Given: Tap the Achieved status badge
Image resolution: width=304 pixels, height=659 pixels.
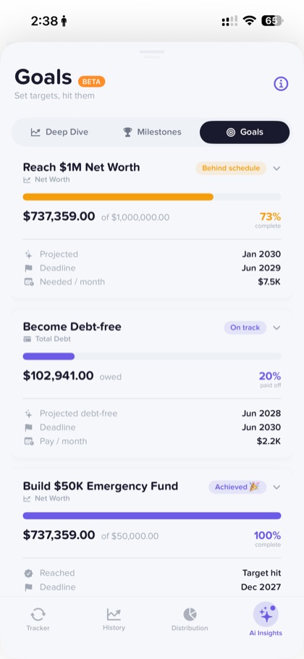Looking at the screenshot, I should 237,487.
